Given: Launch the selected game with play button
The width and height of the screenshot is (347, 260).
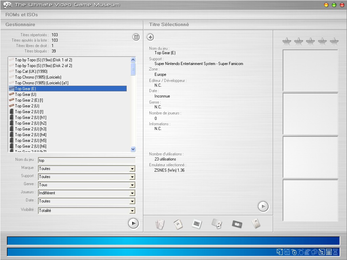Looking at the screenshot, I should pos(263,207).
